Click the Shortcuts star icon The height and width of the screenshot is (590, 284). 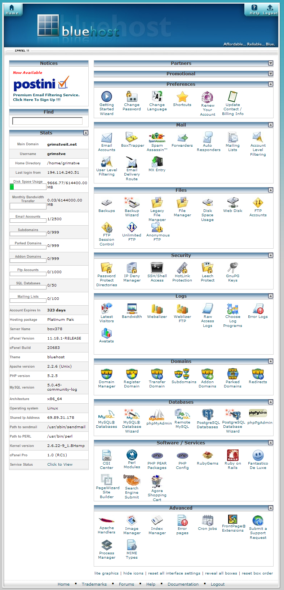[182, 97]
